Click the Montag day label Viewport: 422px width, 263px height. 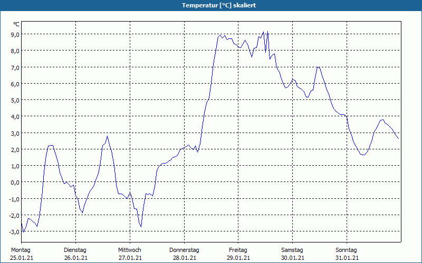pos(21,250)
